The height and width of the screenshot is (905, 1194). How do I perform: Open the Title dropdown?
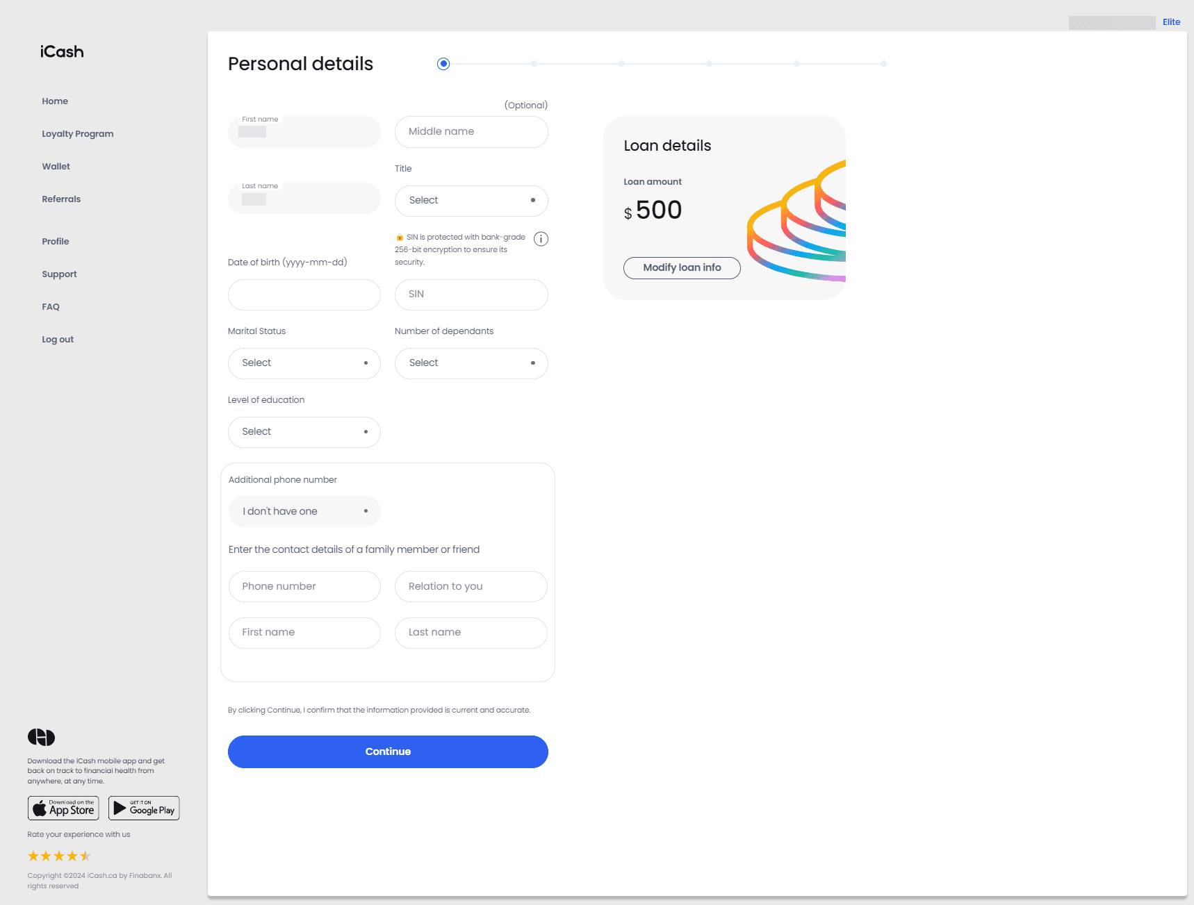pyautogui.click(x=471, y=201)
